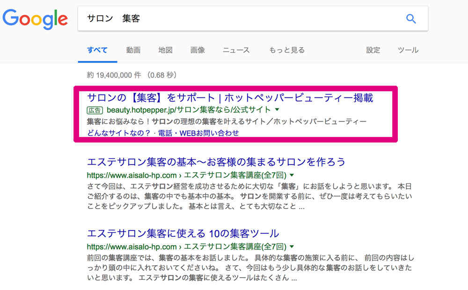This screenshot has height=290, width=468.
Task: Select the すべて tab
Action: [x=97, y=50]
